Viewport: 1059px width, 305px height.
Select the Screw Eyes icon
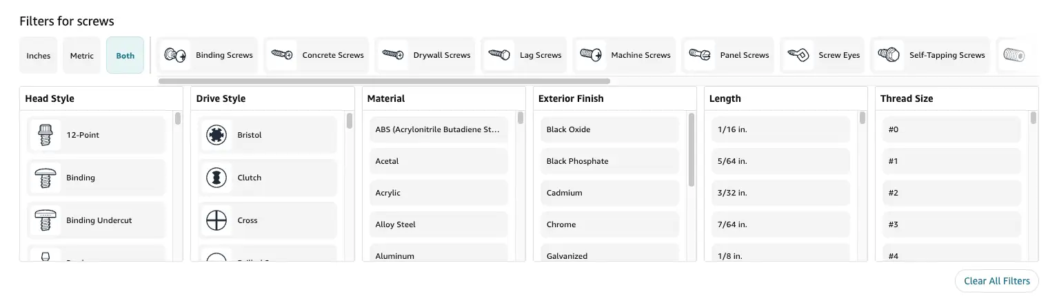tap(798, 55)
